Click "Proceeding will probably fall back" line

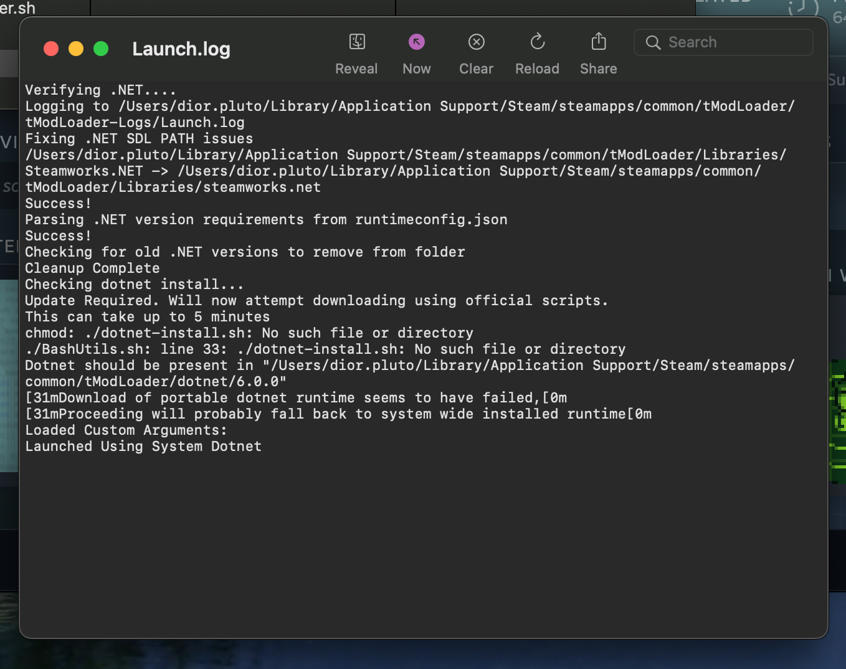coord(338,414)
